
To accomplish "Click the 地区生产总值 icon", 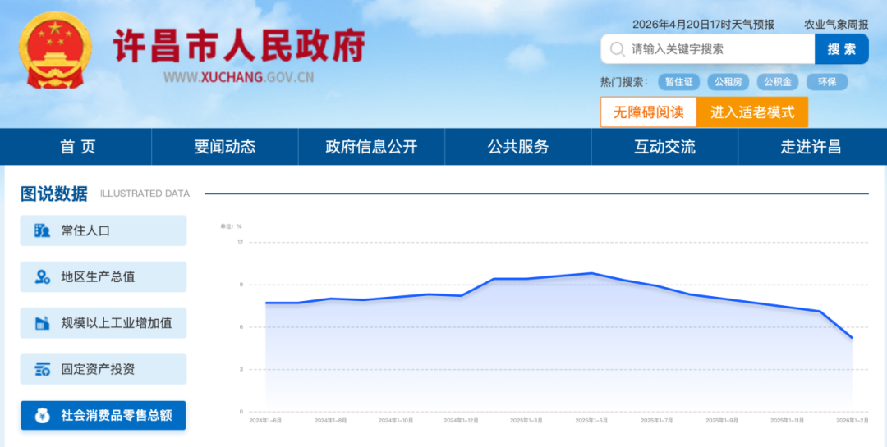I will coord(42,277).
